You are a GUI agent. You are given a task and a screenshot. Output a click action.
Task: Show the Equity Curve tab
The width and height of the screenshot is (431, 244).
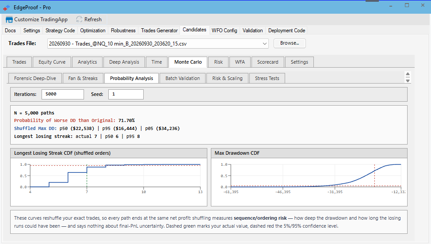[52, 62]
